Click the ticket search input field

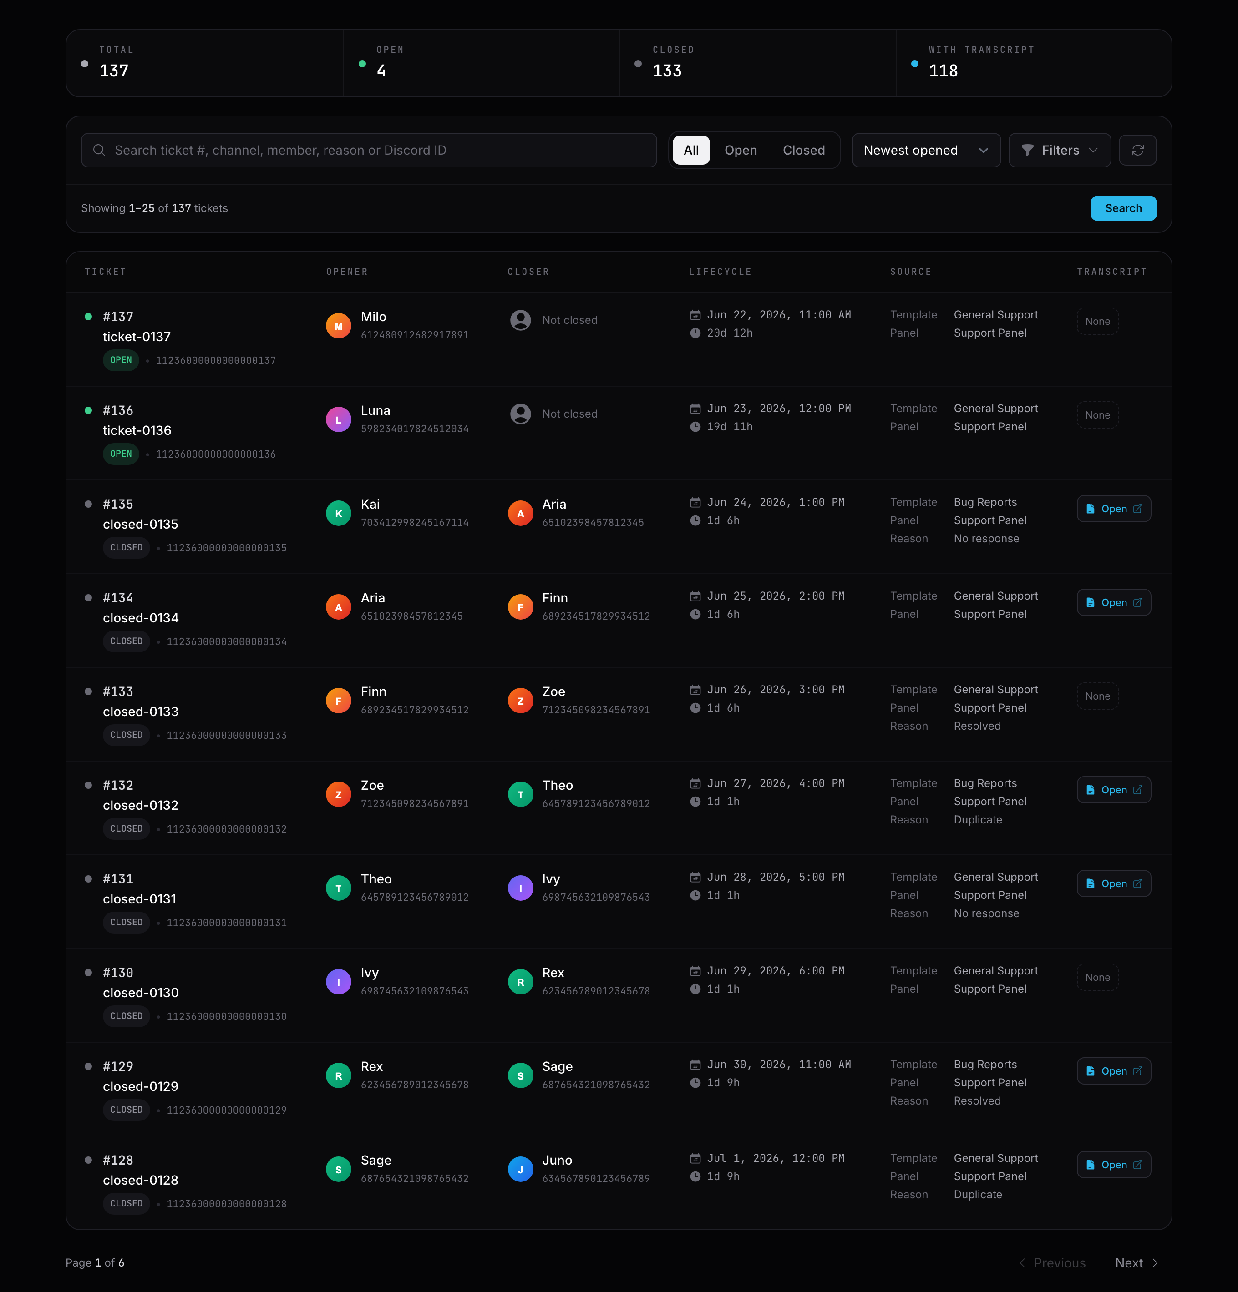pos(369,150)
